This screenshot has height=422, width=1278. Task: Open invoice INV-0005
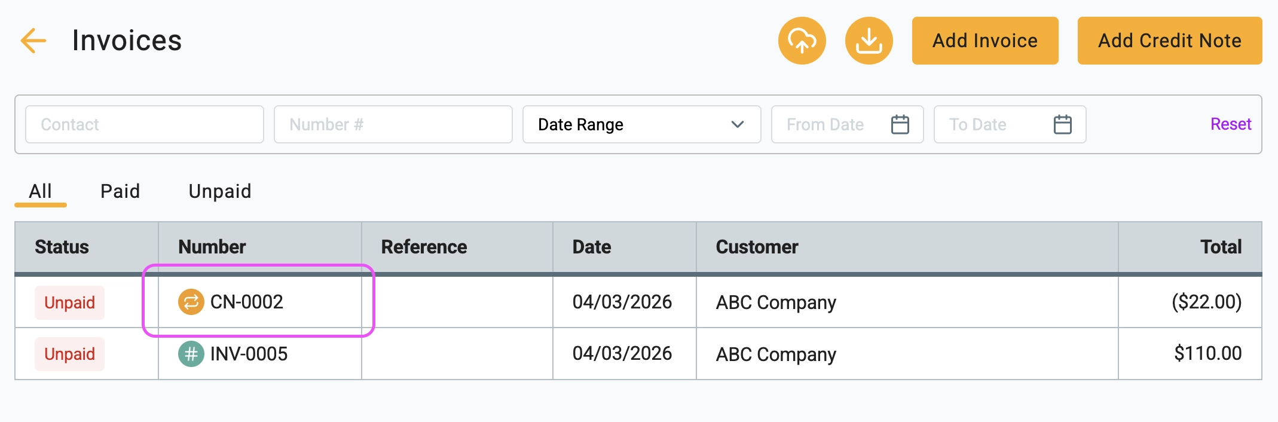point(249,354)
